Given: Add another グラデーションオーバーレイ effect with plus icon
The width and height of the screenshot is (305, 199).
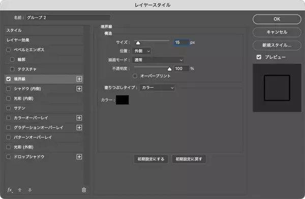Looking at the screenshot, I should 79,128.
